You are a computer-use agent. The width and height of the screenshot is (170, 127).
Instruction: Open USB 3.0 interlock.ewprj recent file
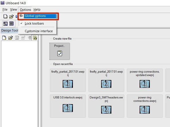tap(68, 106)
